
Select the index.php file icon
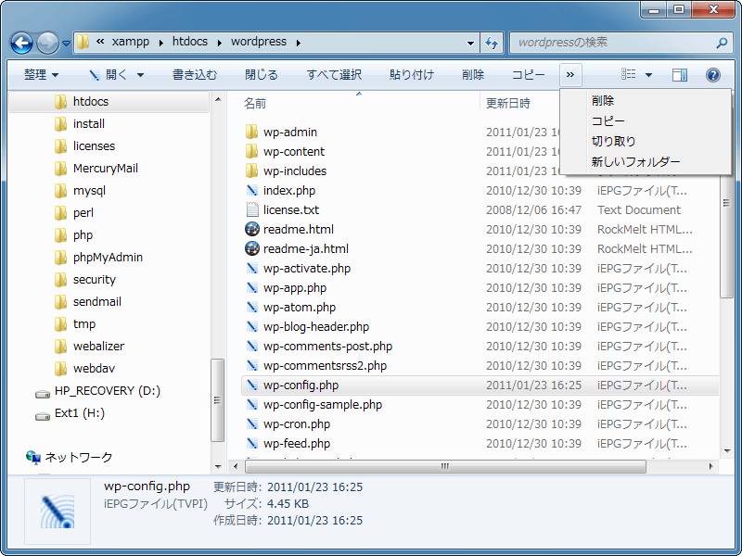point(251,191)
